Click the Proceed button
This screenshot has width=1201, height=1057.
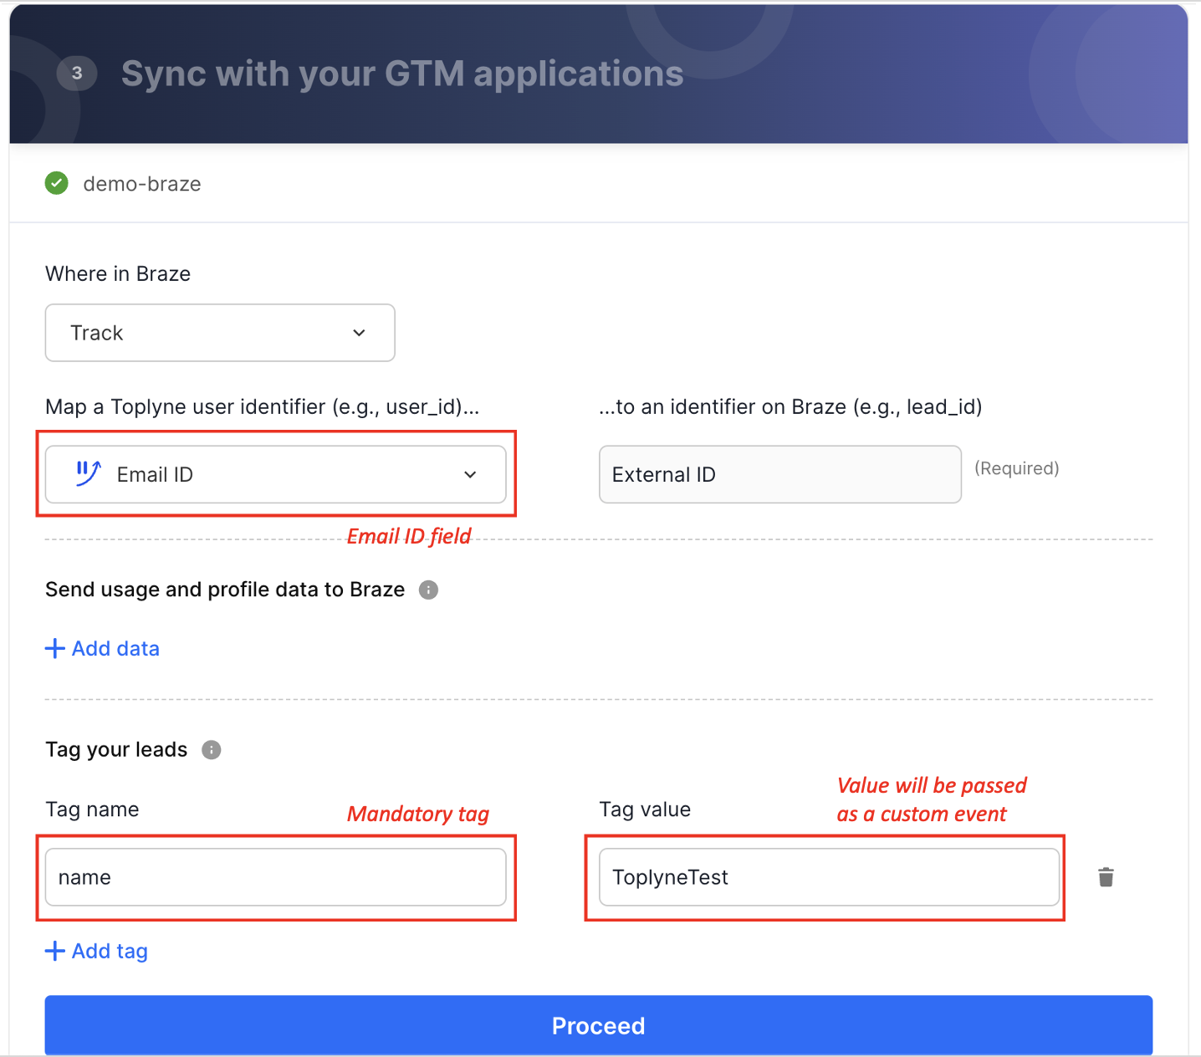click(599, 1025)
